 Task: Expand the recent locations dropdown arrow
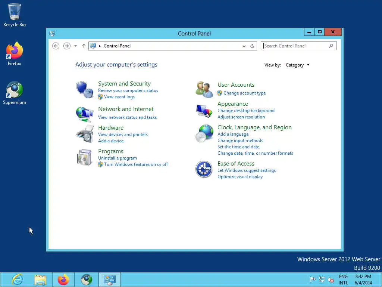tap(75, 46)
